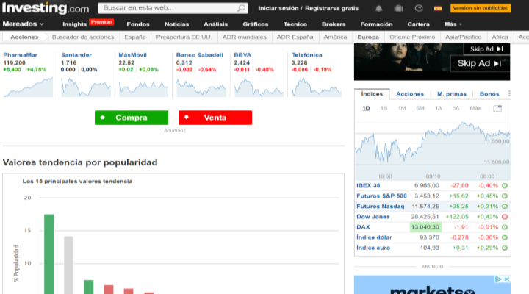Click Índice dólar clock status icon
The image size is (529, 294).
[505, 237]
